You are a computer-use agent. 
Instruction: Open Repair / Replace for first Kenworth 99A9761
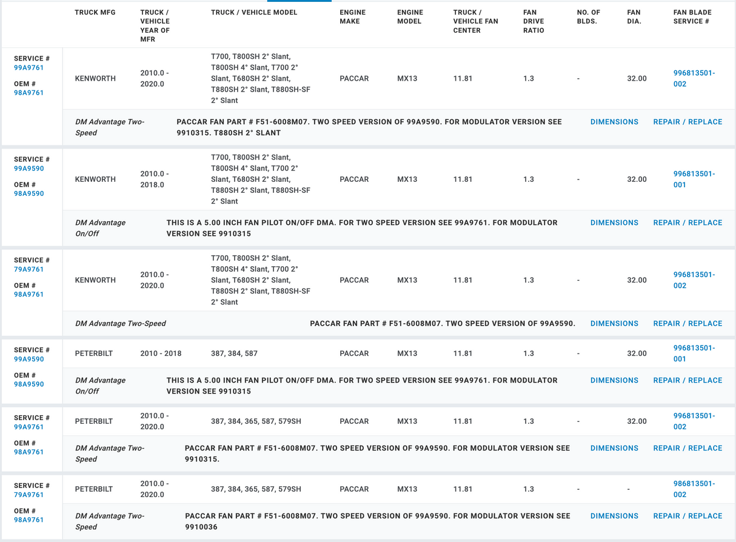click(687, 122)
